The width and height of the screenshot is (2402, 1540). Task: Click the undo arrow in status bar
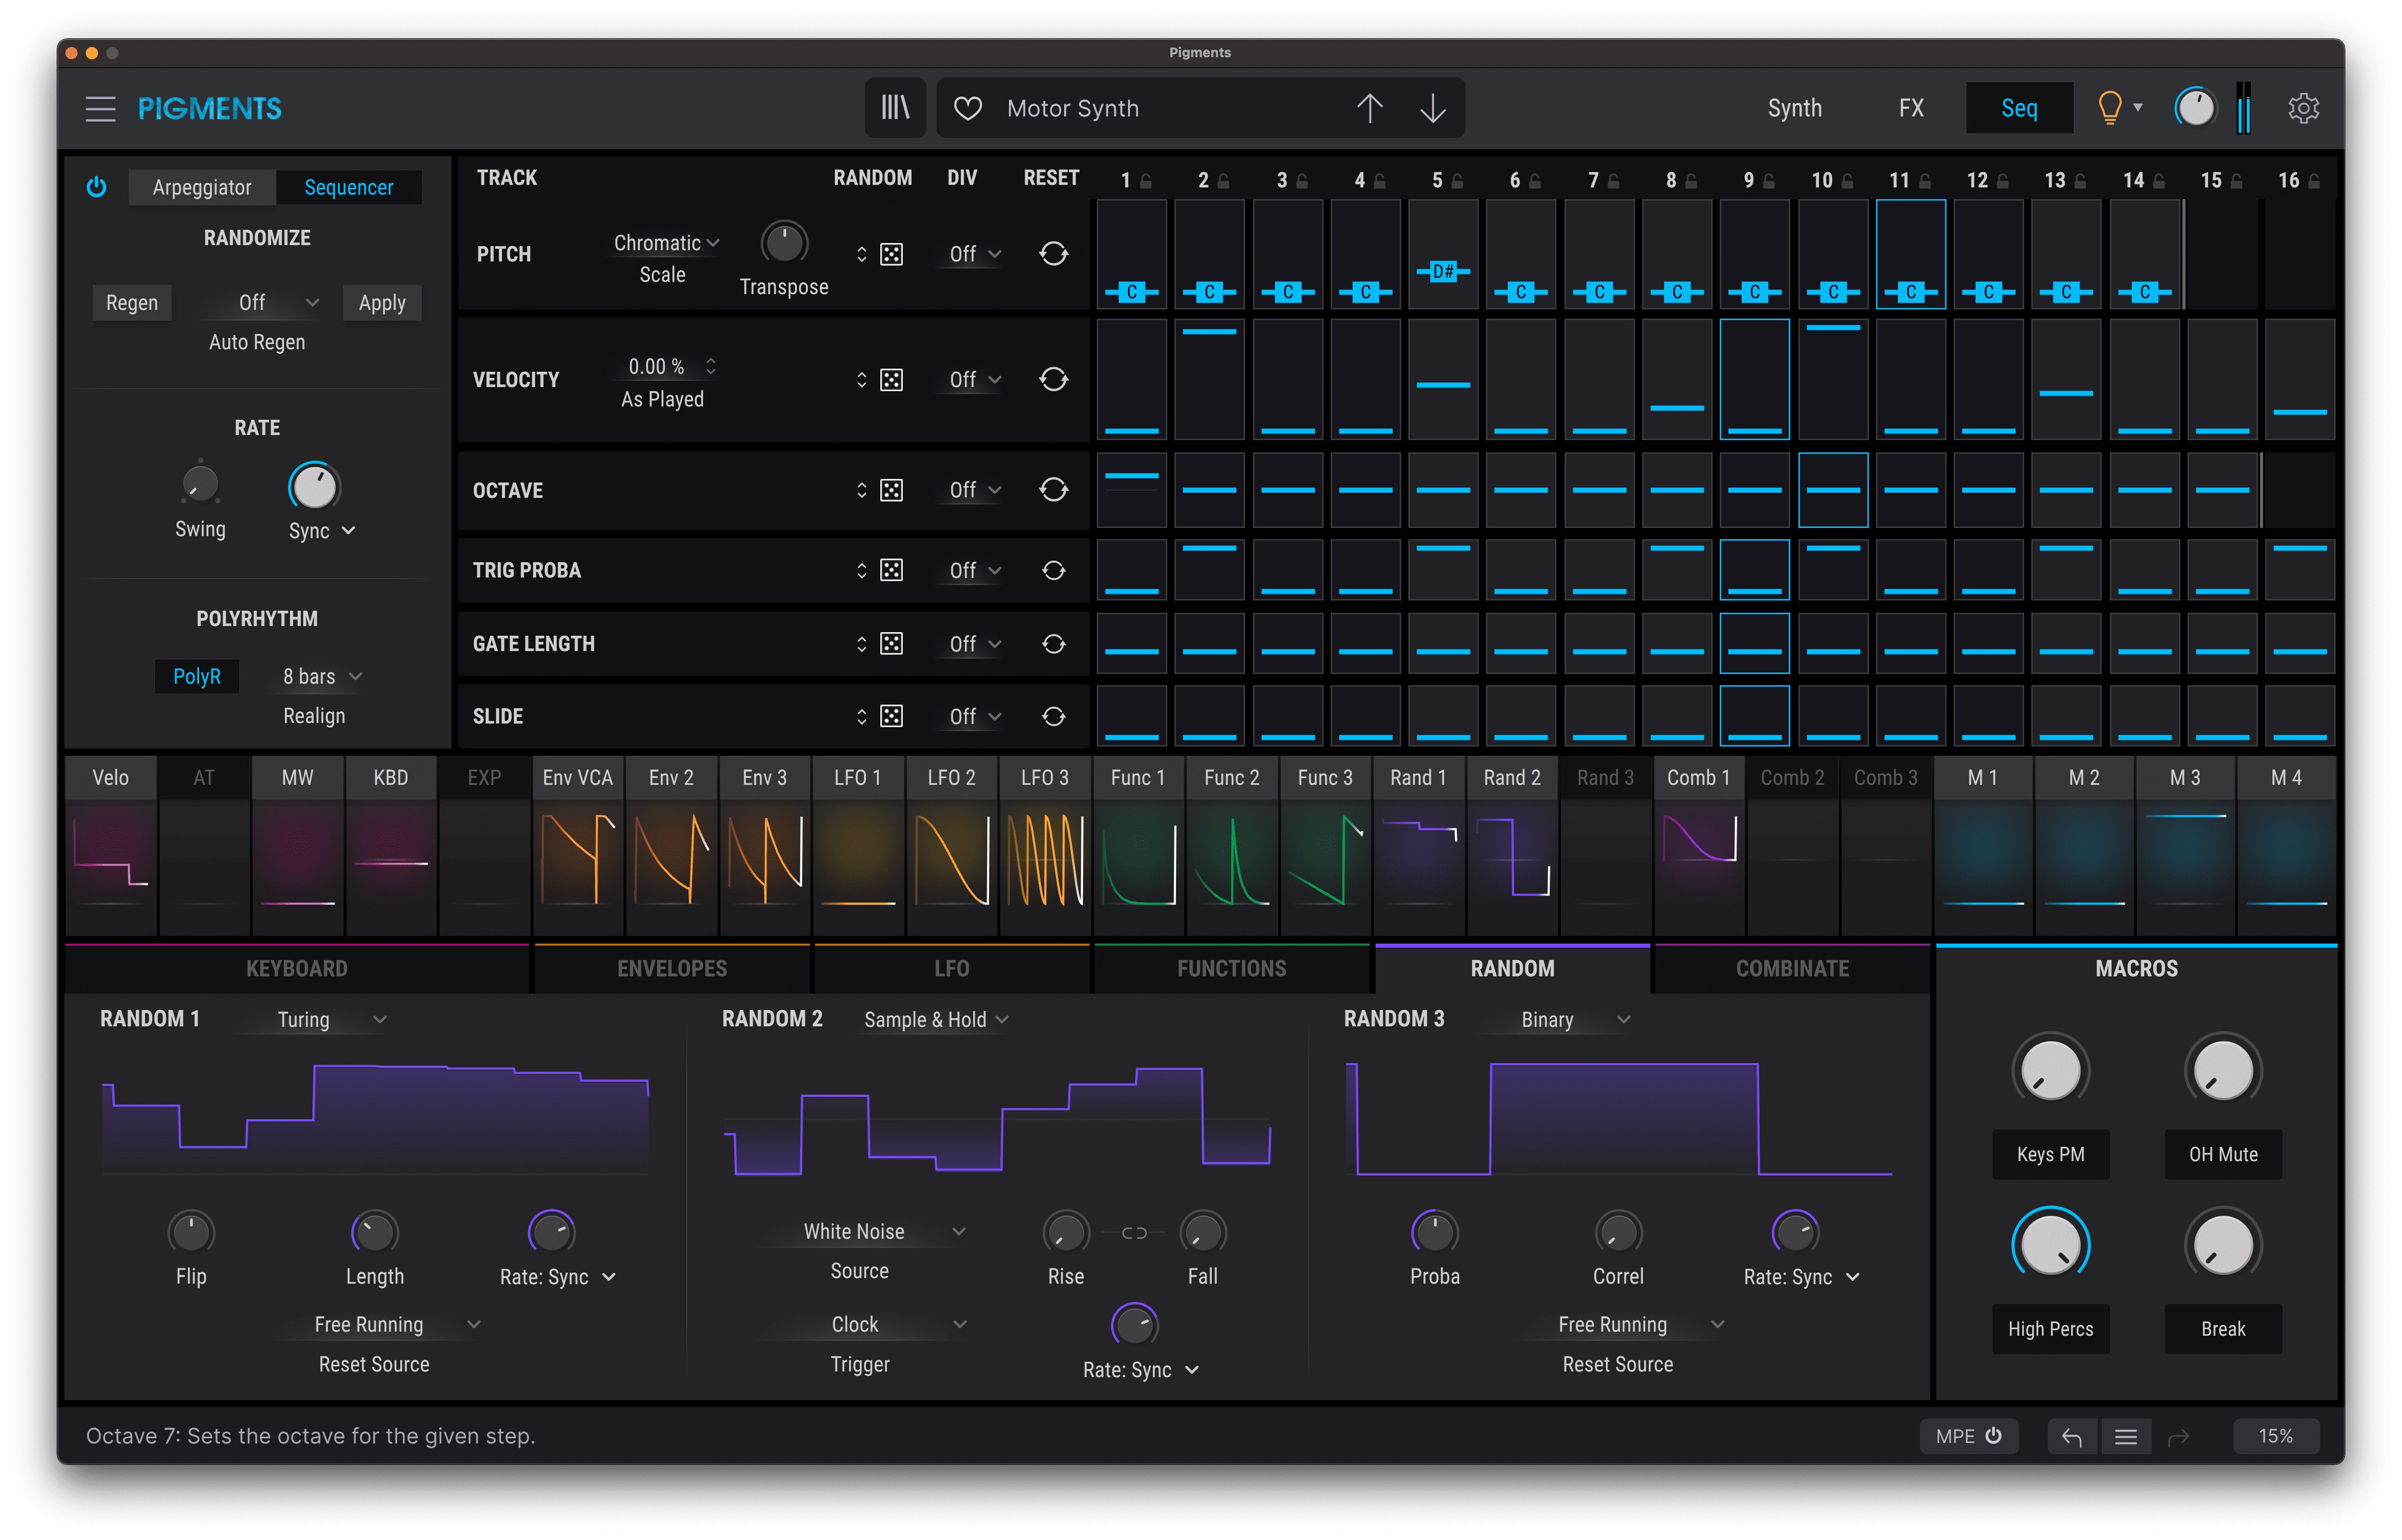(x=2071, y=1436)
